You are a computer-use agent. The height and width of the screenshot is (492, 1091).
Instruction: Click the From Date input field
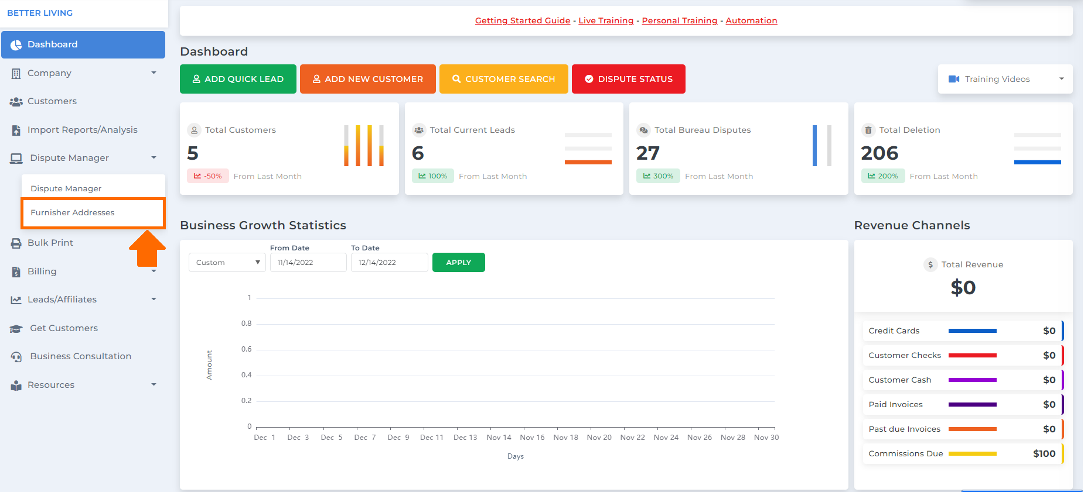pyautogui.click(x=308, y=263)
